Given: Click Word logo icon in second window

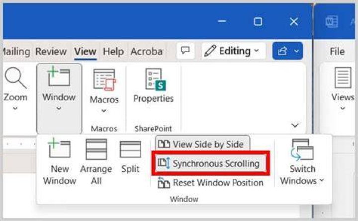Looking at the screenshot, I should (x=332, y=22).
